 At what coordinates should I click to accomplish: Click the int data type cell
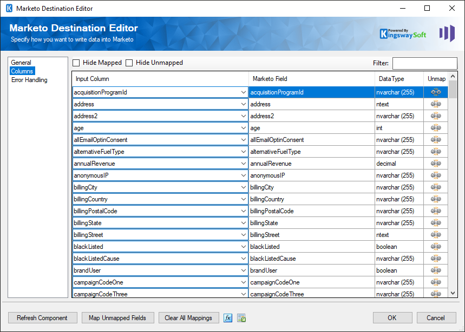tap(399, 128)
